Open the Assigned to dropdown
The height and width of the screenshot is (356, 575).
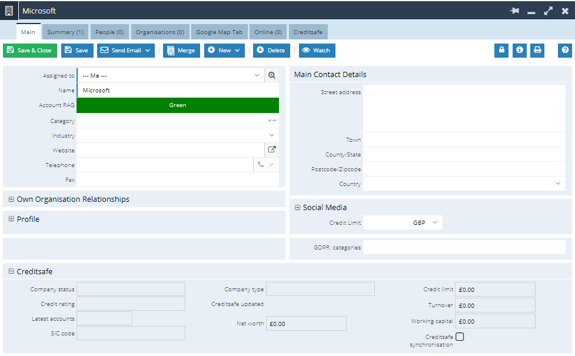(x=257, y=75)
